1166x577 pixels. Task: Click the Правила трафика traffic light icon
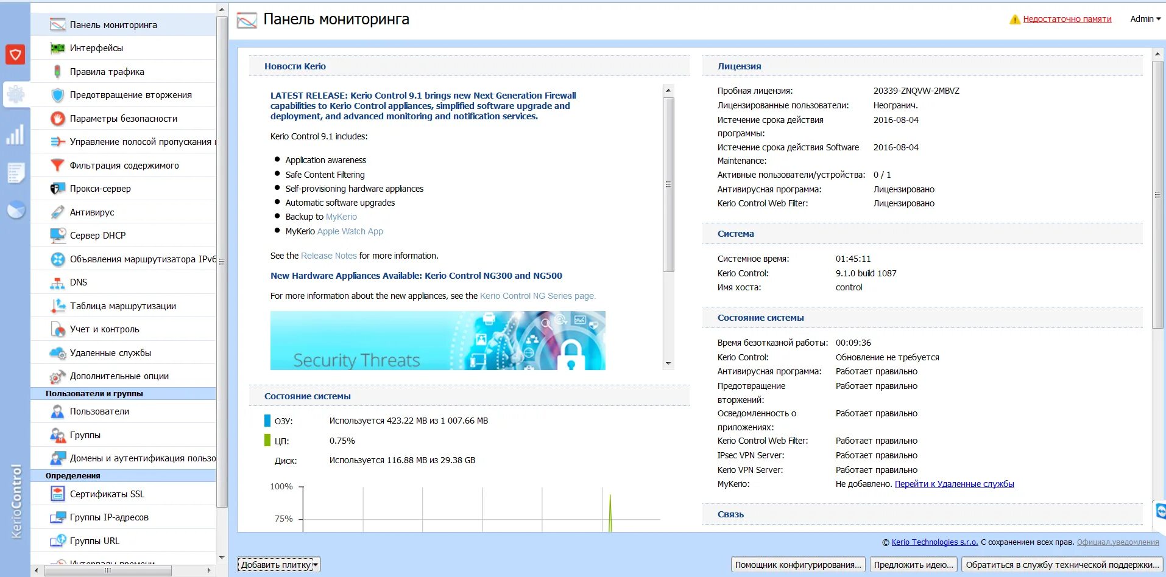coord(57,72)
